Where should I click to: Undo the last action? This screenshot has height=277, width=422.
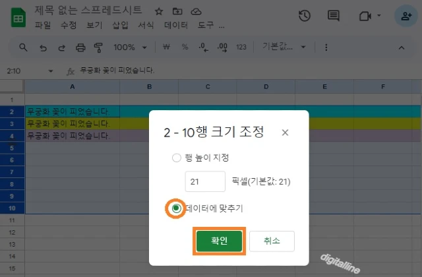click(43, 47)
